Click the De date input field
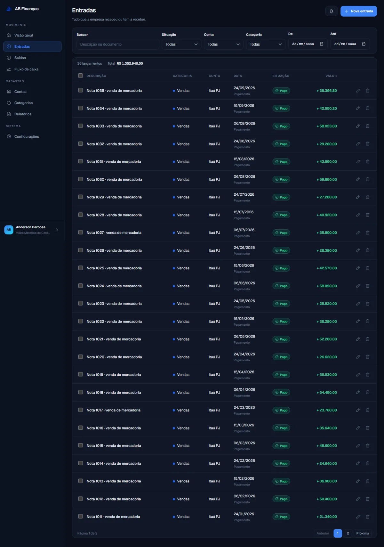 308,44
